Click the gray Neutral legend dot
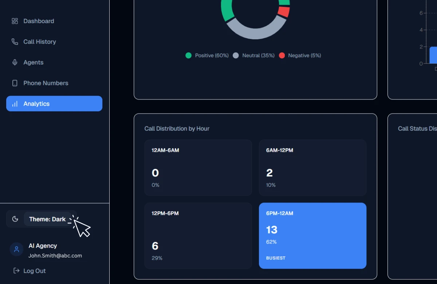This screenshot has height=284, width=437. coord(236,55)
